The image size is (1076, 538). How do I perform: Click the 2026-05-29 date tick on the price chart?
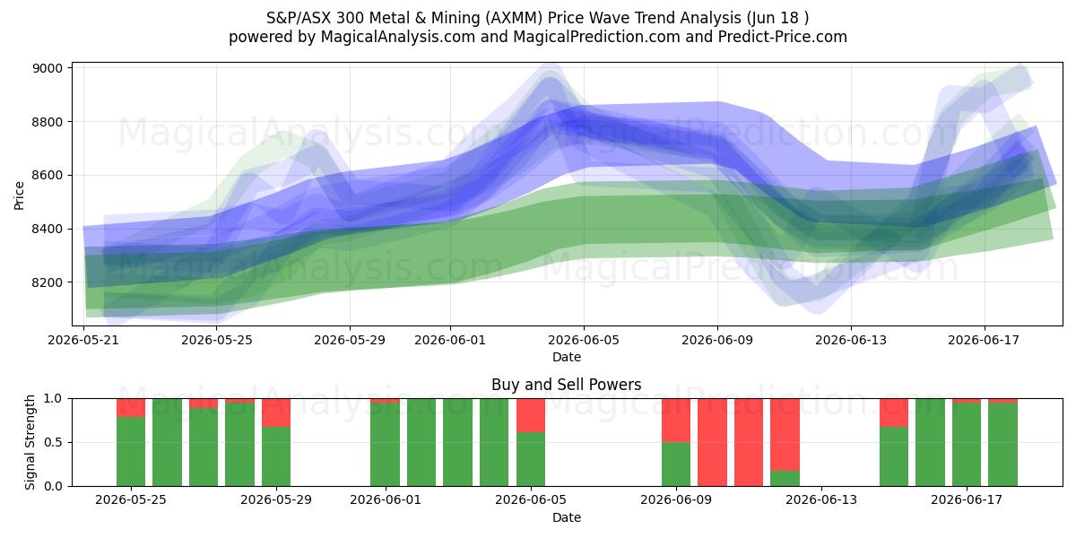click(x=350, y=341)
